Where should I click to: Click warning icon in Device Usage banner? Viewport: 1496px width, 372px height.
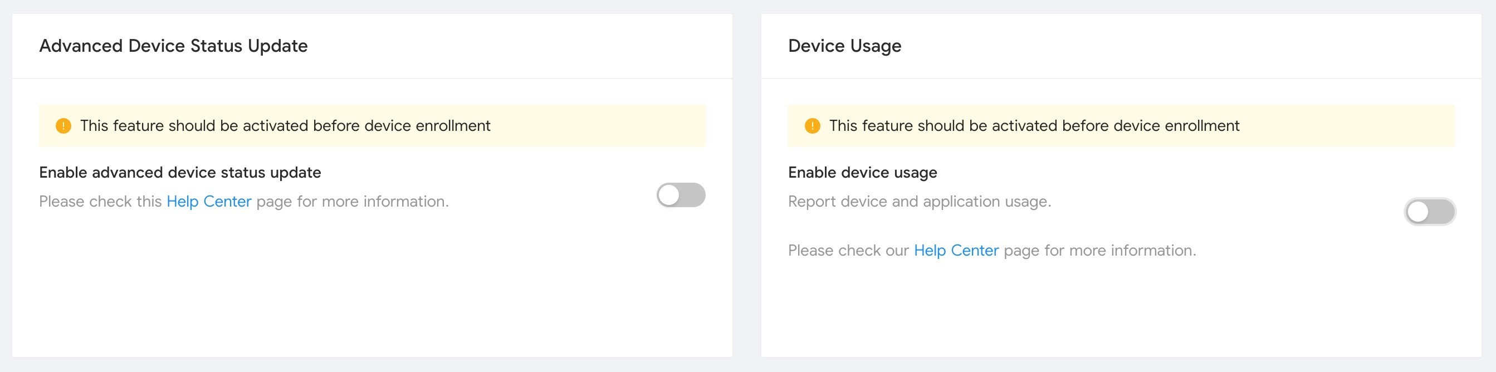click(x=813, y=126)
